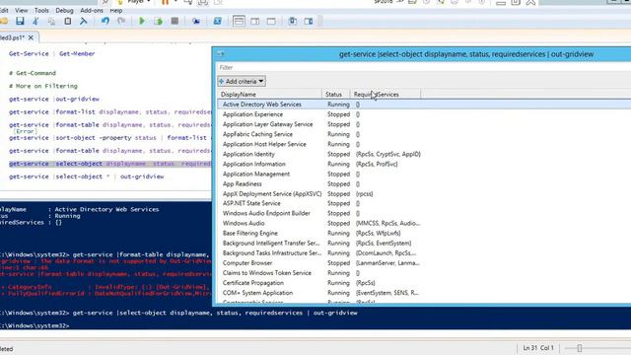This screenshot has height=355, width=631.
Task: Click the '# Get-Command' comment line
Action: (33, 73)
